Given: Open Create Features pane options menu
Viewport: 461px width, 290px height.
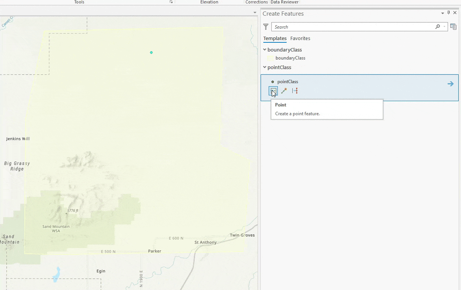Looking at the screenshot, I should pos(443,13).
